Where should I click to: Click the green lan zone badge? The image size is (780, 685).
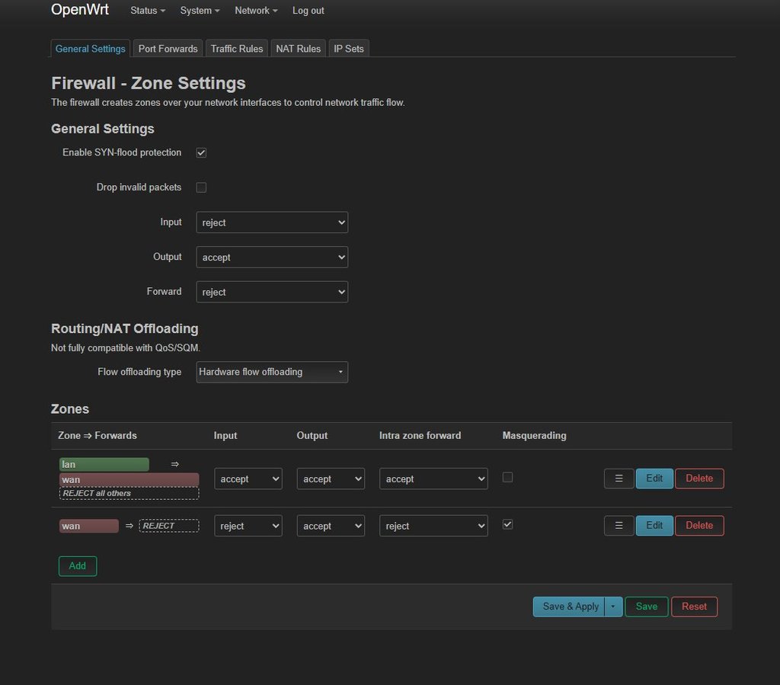[x=104, y=464]
